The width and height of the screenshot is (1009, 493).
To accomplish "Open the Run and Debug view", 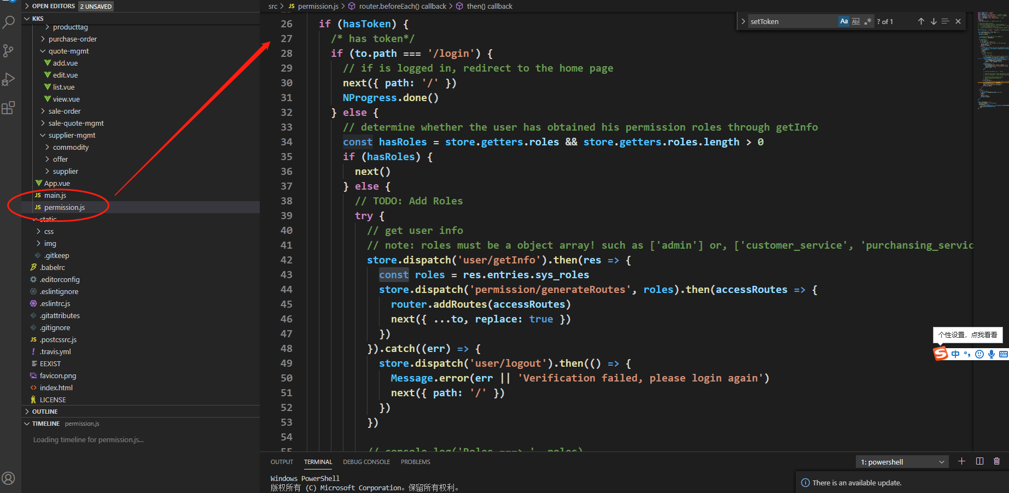I will coord(9,79).
